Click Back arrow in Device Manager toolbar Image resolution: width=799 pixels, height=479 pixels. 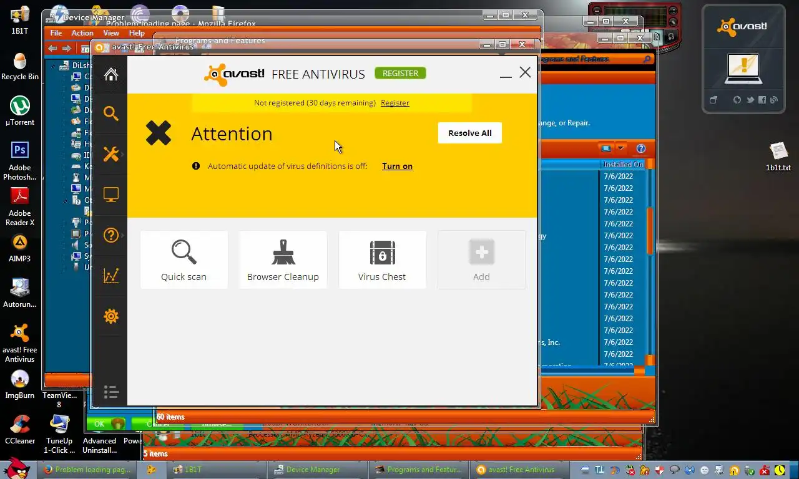[52, 48]
